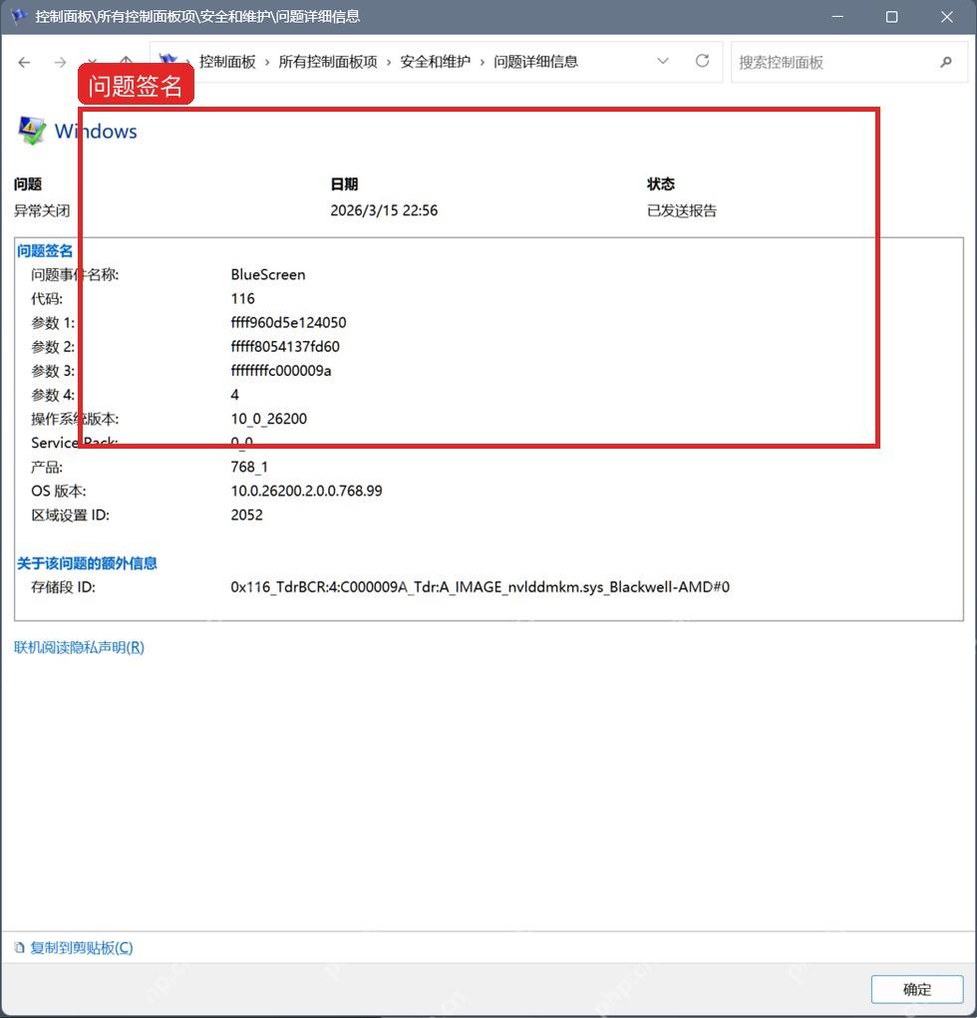
Task: Select the BlueScreen event name value
Action: pos(268,274)
